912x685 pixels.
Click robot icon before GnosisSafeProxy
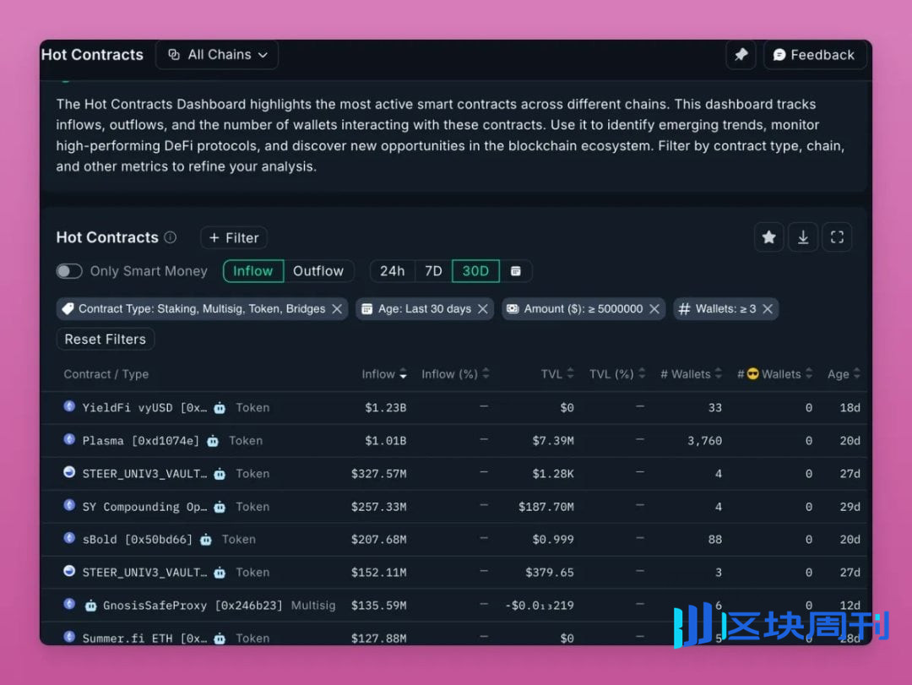pos(90,606)
